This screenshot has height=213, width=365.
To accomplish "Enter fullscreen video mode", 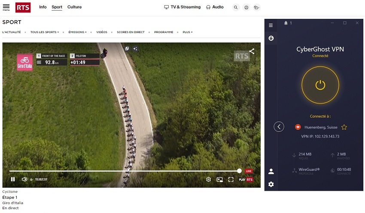I will [231, 180].
